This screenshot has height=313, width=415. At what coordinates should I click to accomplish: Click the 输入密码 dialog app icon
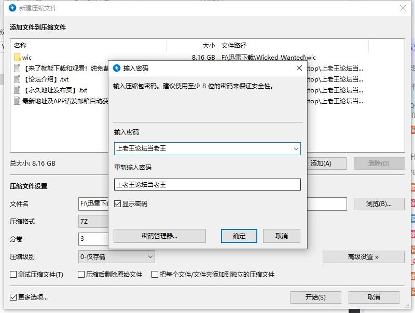tap(117, 68)
